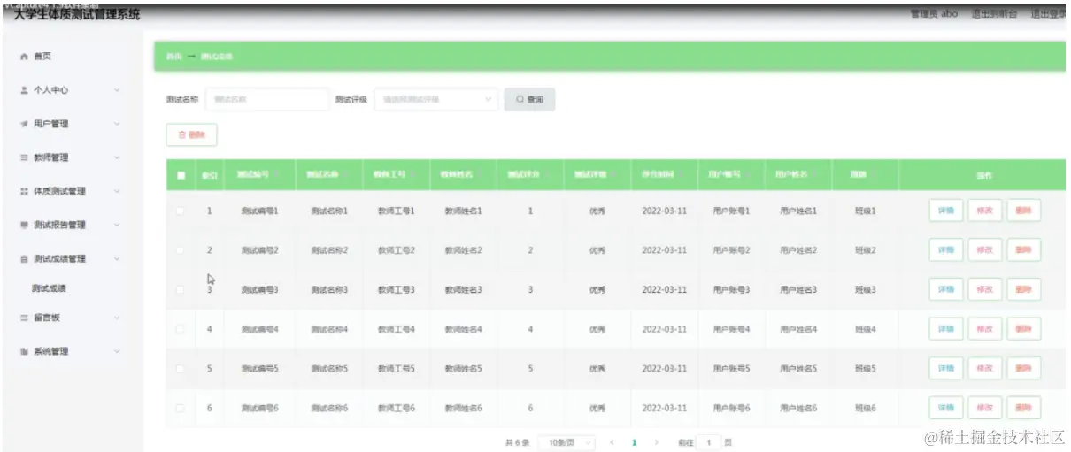The height and width of the screenshot is (452, 1071).
Task: Expand 个人中心 sidebar chevron
Action: point(117,90)
